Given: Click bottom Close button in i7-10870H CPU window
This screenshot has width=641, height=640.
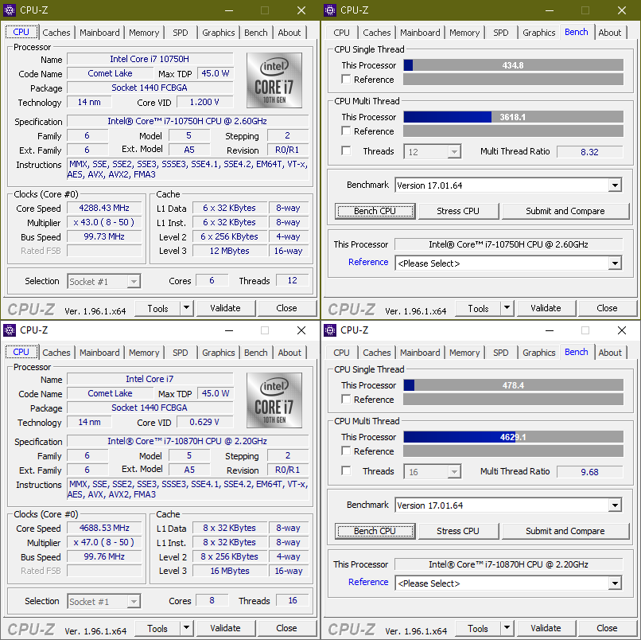Looking at the screenshot, I should coord(286,628).
